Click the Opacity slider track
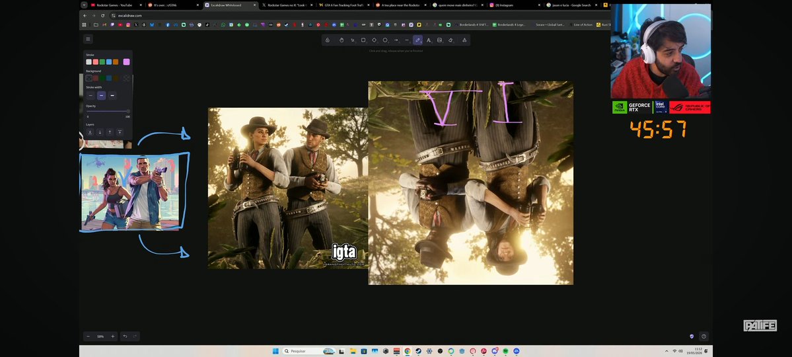The height and width of the screenshot is (357, 792). pos(108,111)
